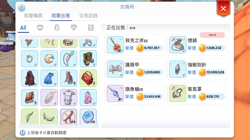250x140 pixels.
Task: Open the 氧氣罩 listing
Action: pos(197,94)
